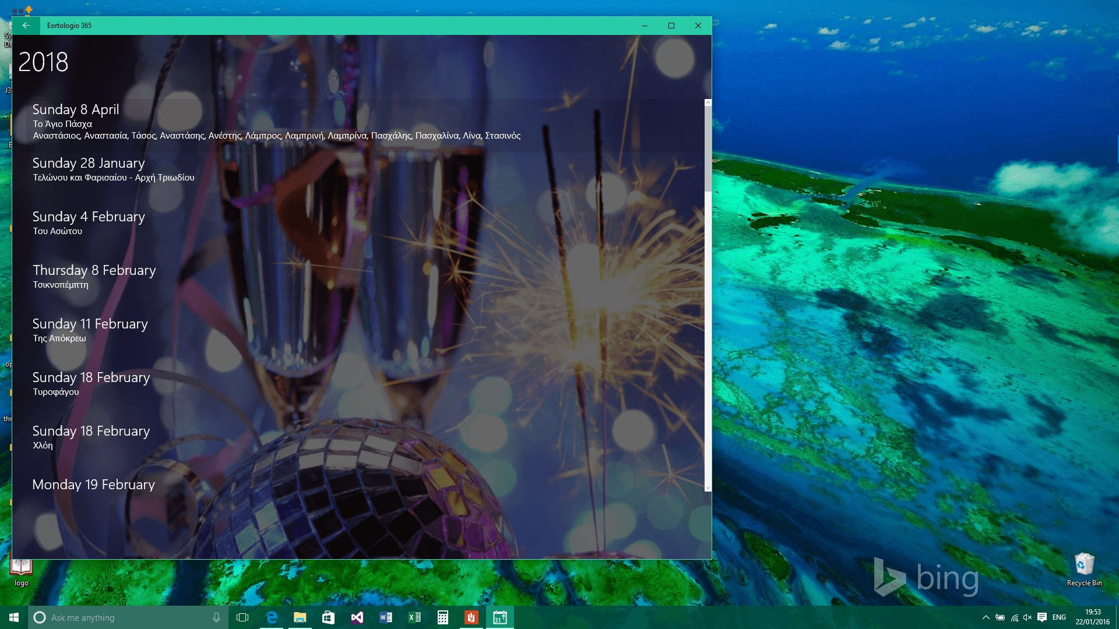This screenshot has height=629, width=1119.
Task: Click the Task View button
Action: coord(242,617)
